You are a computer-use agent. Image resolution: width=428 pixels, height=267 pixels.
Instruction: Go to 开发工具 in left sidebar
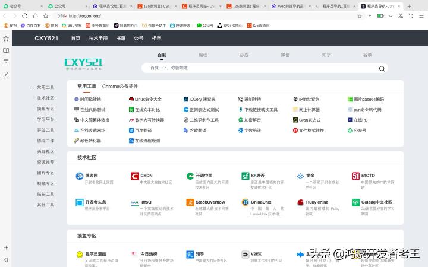coord(46,130)
